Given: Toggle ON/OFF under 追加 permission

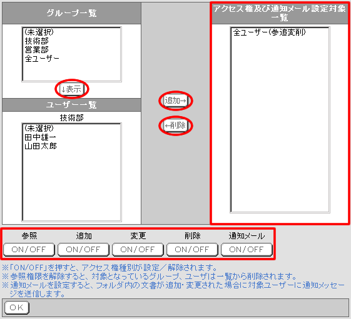Looking at the screenshot, I should (x=83, y=249).
